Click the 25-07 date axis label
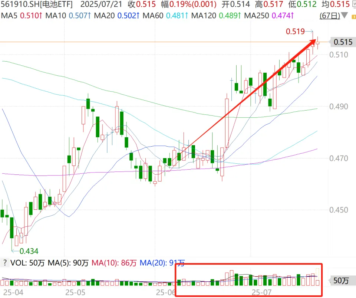This screenshot has width=356, height=298. [261, 292]
